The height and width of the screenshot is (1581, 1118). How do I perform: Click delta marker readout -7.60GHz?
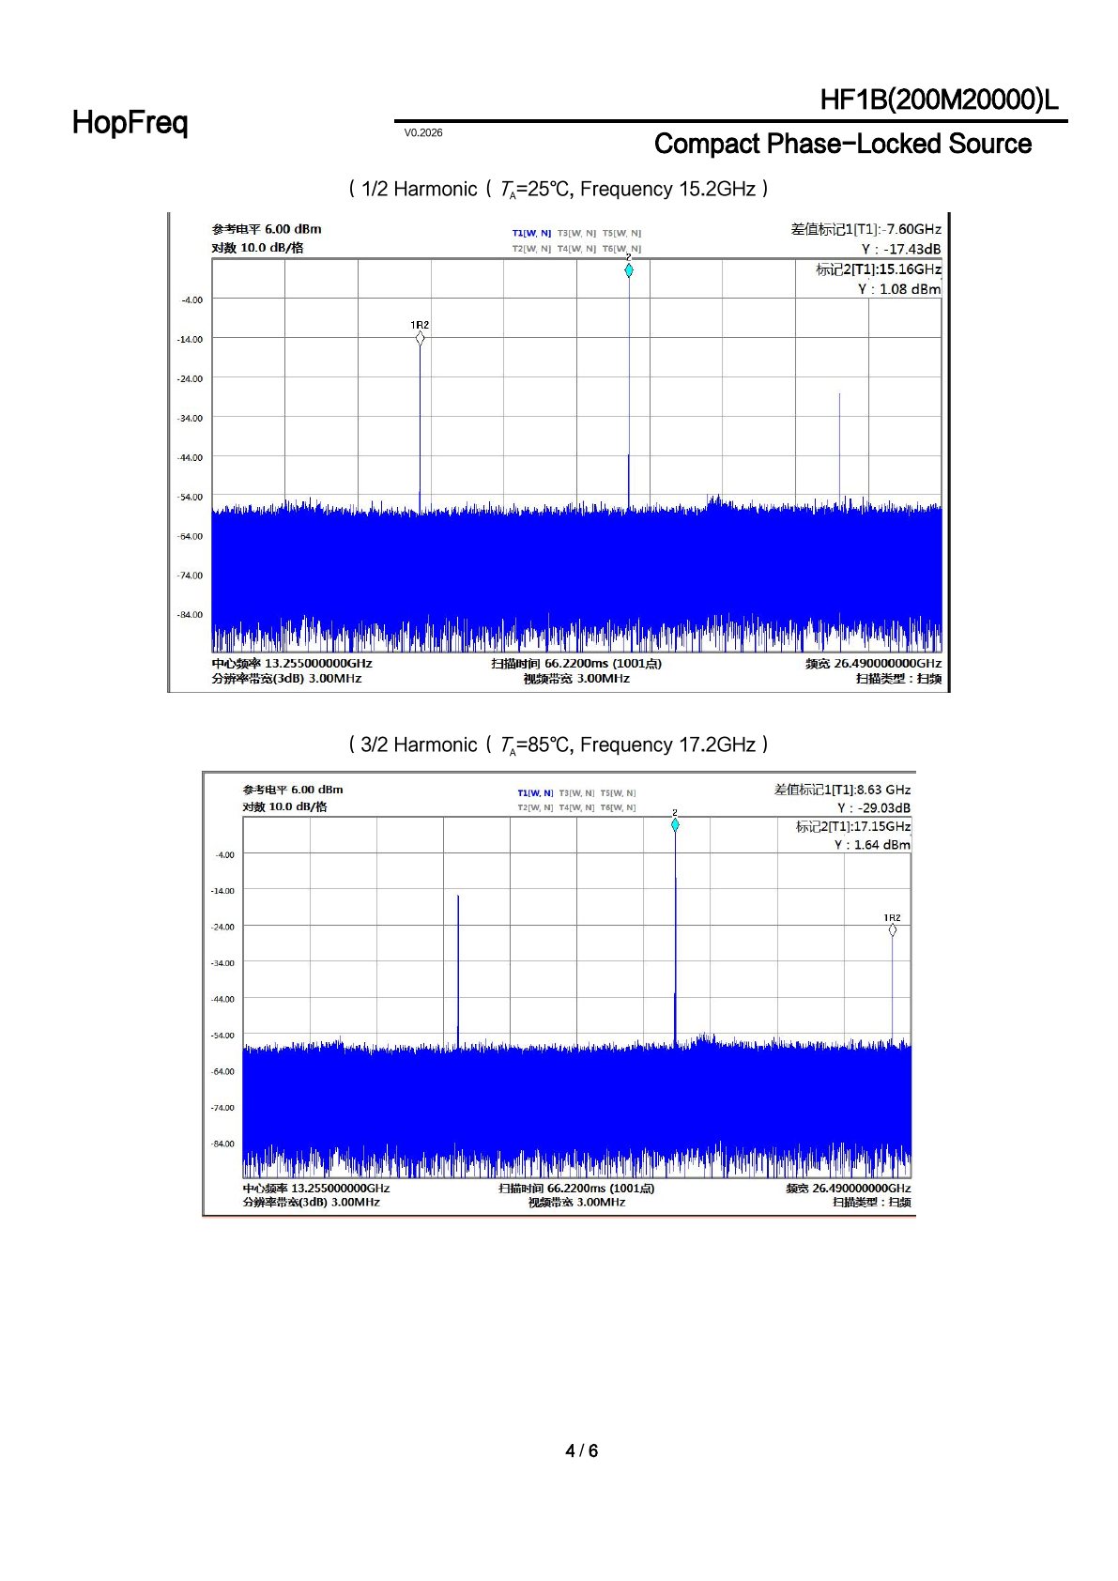click(x=865, y=229)
